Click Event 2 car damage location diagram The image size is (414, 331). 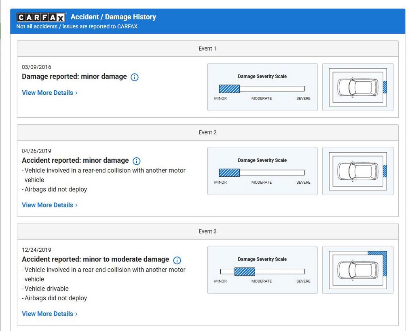point(358,171)
